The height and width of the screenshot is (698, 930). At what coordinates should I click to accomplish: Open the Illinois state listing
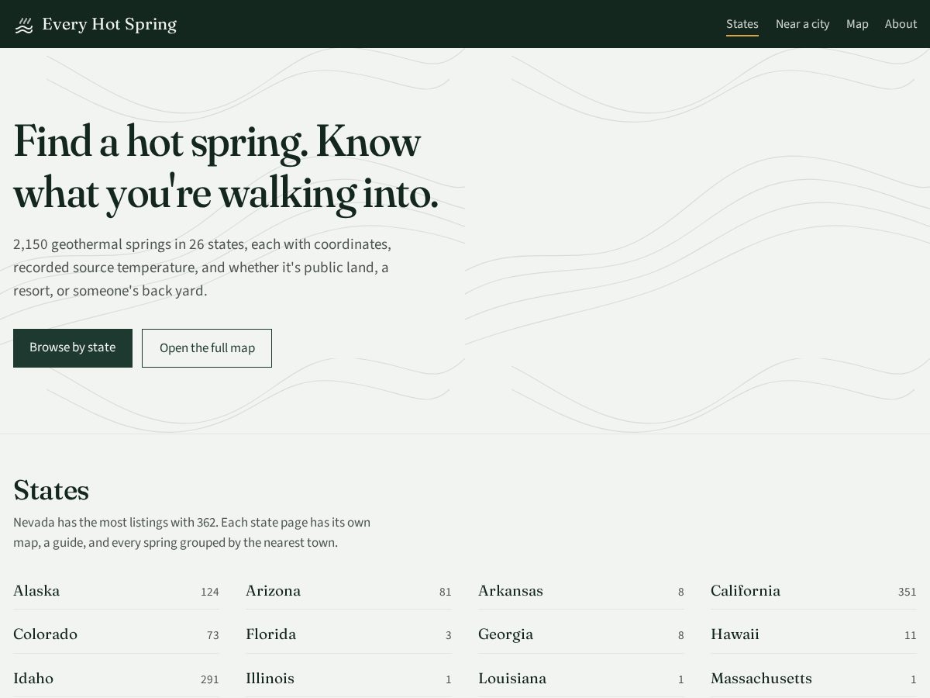point(349,679)
